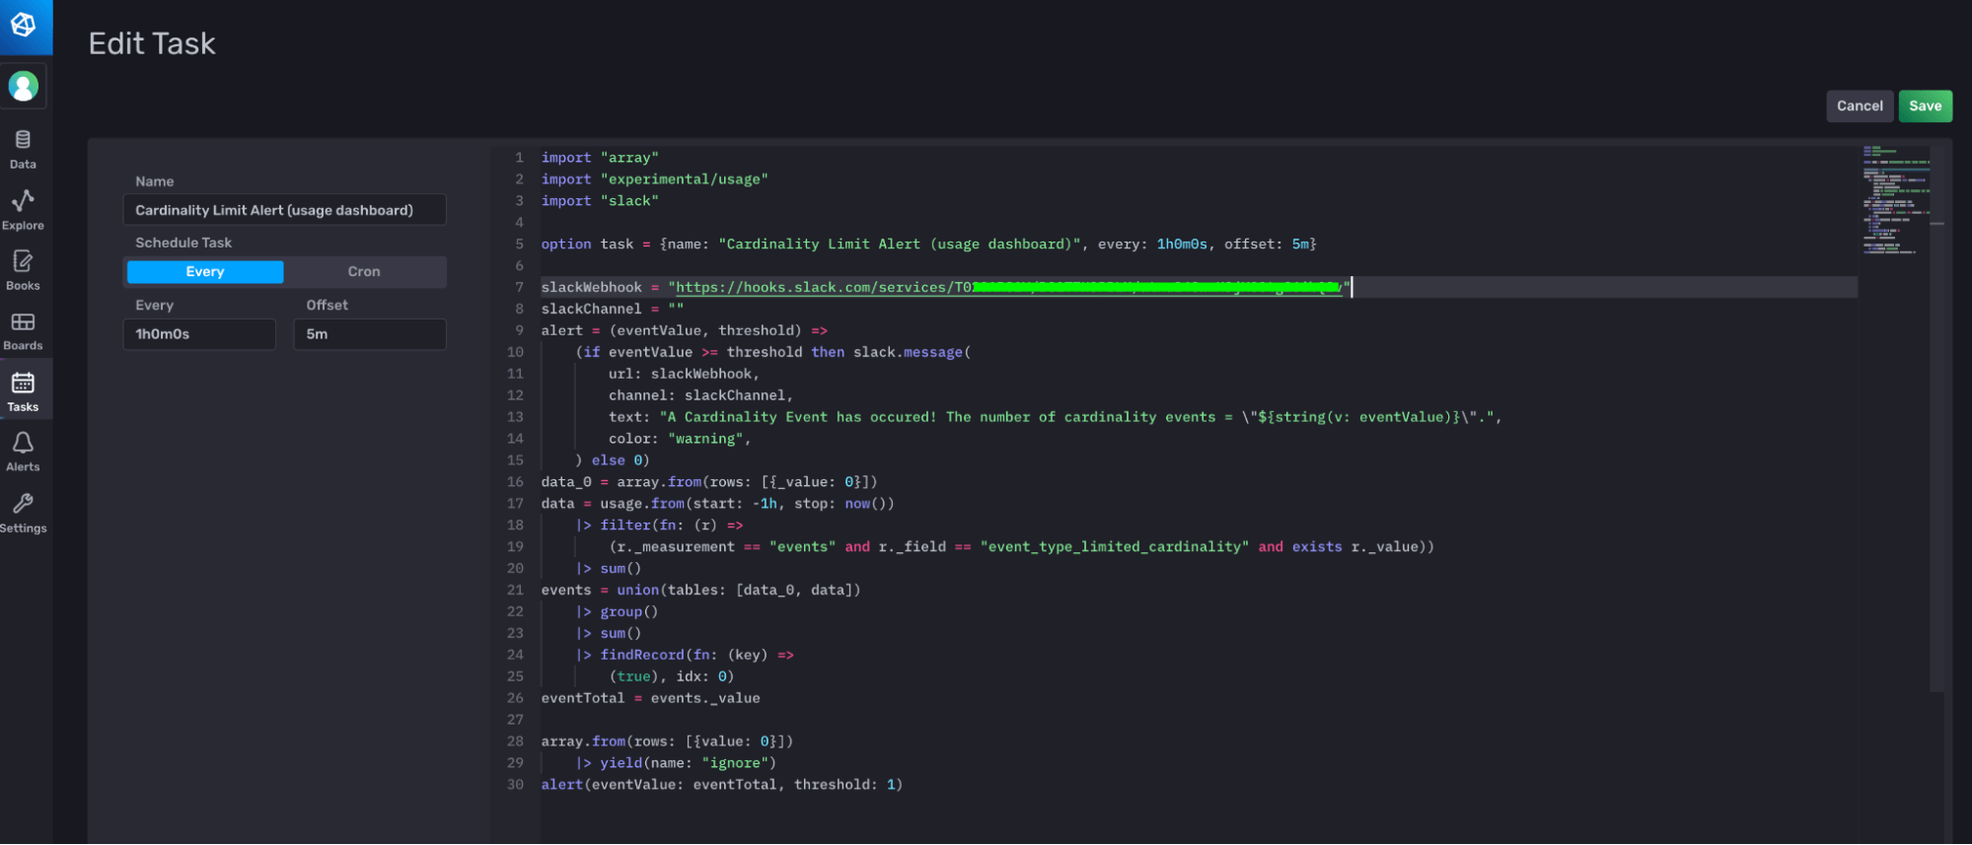Image resolution: width=1972 pixels, height=845 pixels.
Task: Click the Save button
Action: (1925, 106)
